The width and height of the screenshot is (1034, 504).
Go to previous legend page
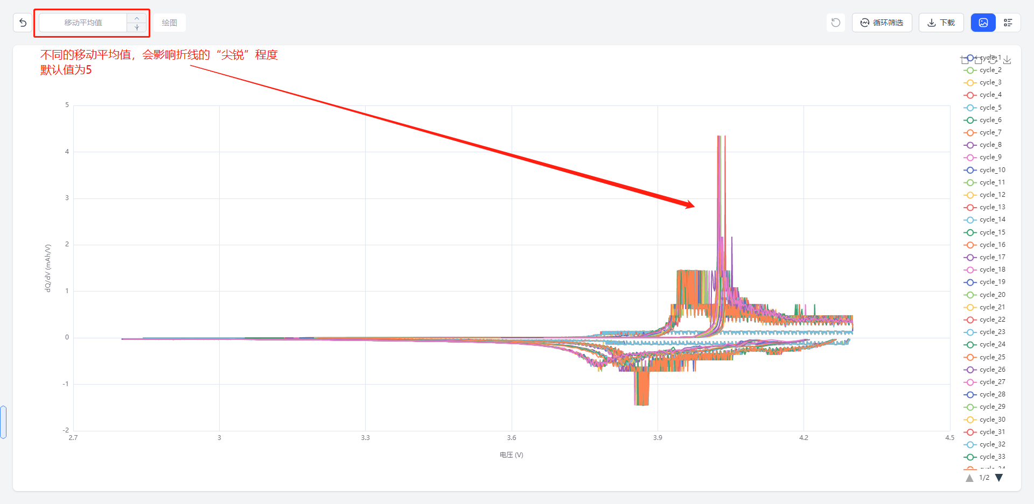(x=969, y=478)
